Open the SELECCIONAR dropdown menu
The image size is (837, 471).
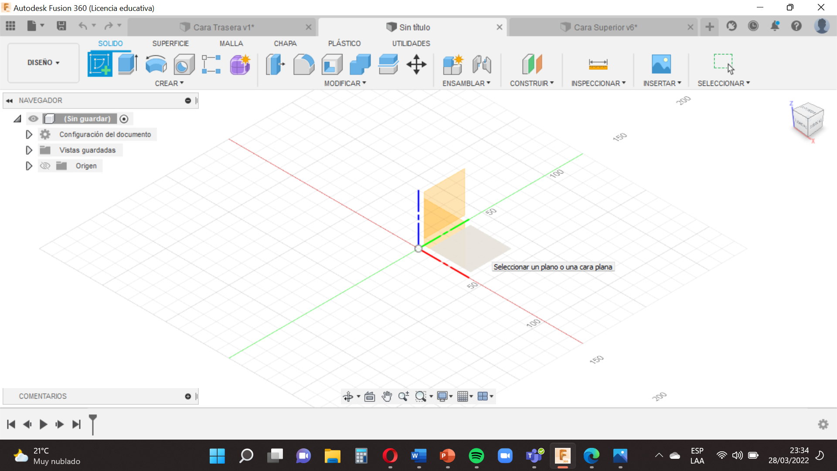[x=724, y=83]
